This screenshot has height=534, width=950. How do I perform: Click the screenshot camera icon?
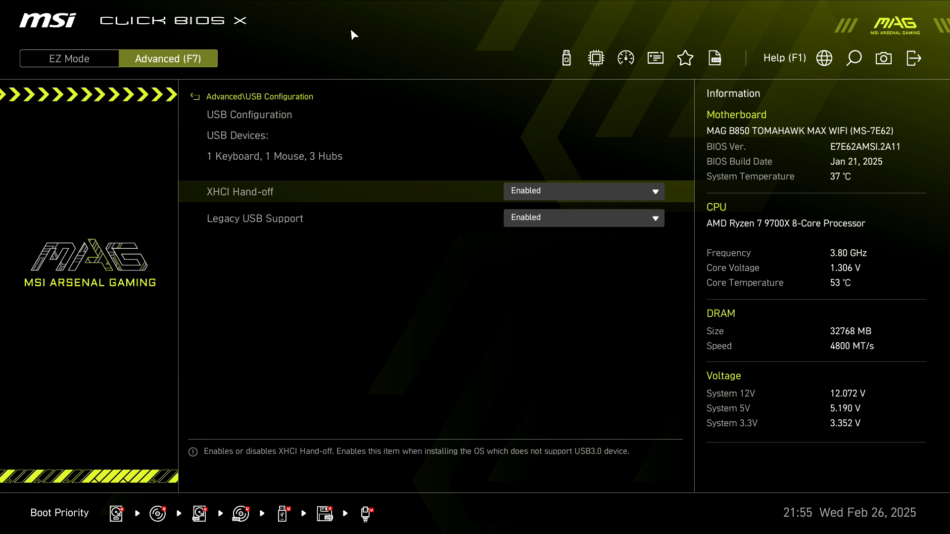click(x=883, y=58)
